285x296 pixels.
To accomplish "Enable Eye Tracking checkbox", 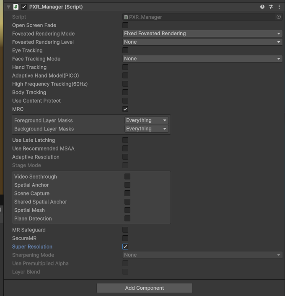I will point(125,50).
